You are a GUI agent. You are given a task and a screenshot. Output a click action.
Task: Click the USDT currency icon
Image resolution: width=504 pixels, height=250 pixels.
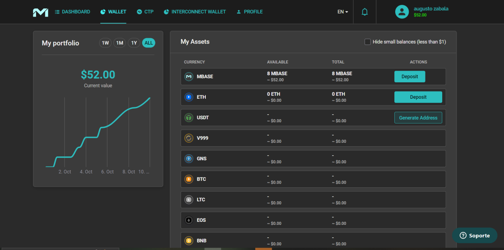(x=189, y=118)
